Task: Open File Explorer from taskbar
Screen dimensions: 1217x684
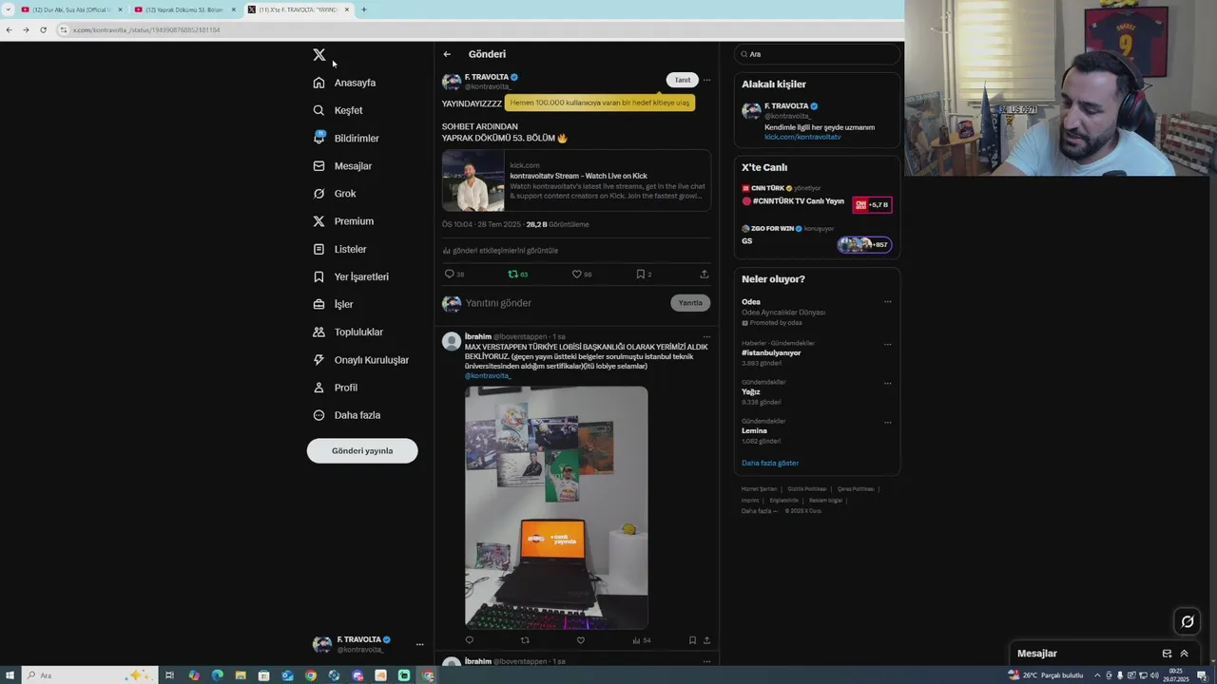Action: (x=241, y=675)
